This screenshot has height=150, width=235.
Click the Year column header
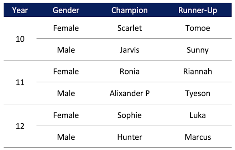pos(20,10)
